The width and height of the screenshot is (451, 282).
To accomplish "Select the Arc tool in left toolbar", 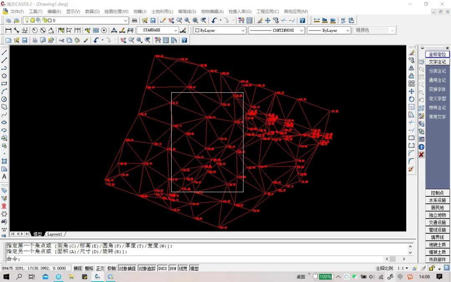I will 4,91.
